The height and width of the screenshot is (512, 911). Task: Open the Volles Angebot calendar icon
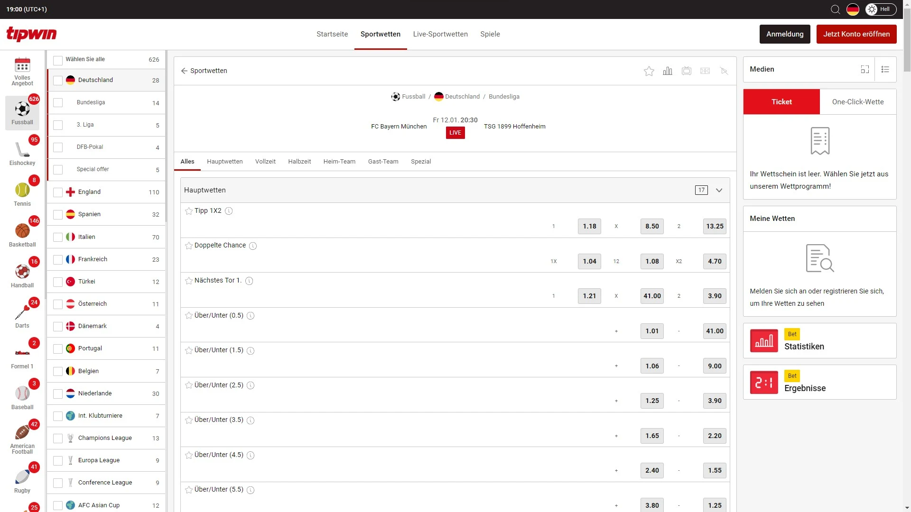tap(22, 65)
